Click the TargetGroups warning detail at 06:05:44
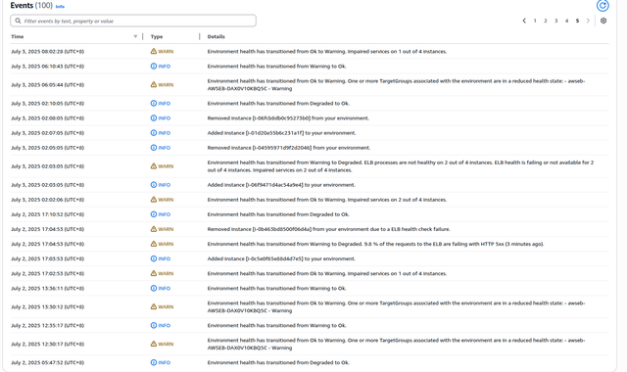The width and height of the screenshot is (627, 372). pos(396,84)
